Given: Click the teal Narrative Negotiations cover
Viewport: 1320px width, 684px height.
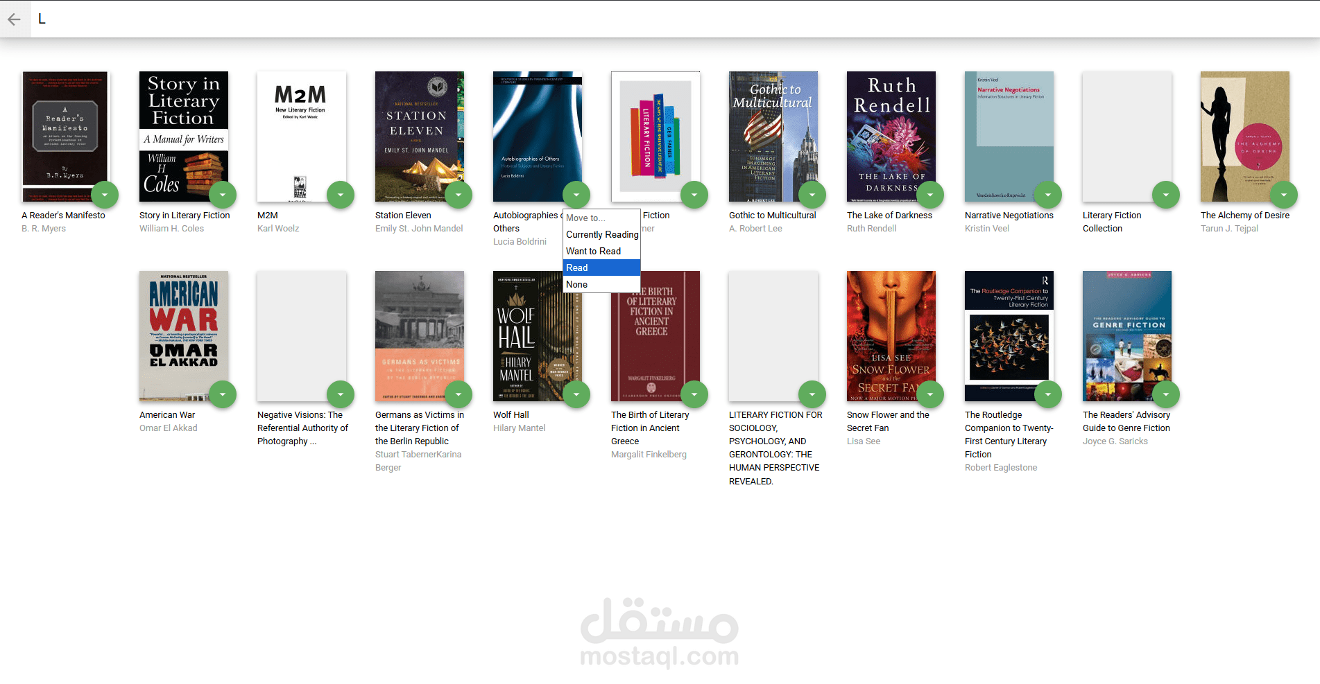Looking at the screenshot, I should [x=1009, y=137].
